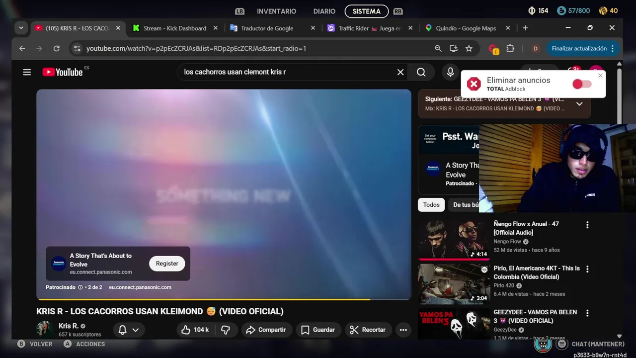Open options for Ñengo Flow x Anuel video
This screenshot has width=636, height=358.
coord(587,225)
